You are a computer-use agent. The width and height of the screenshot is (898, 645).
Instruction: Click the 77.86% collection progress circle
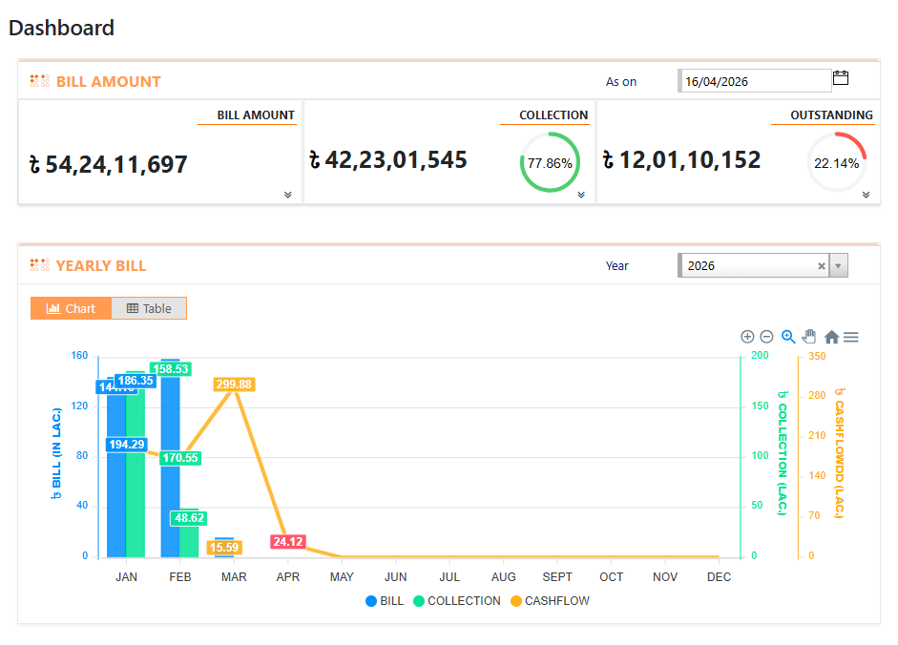click(x=550, y=163)
